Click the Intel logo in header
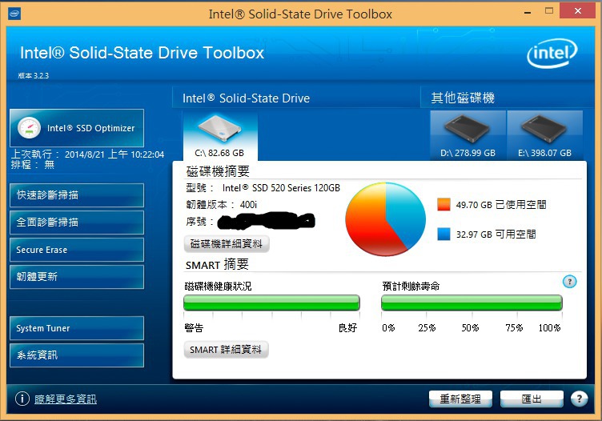 click(x=552, y=53)
